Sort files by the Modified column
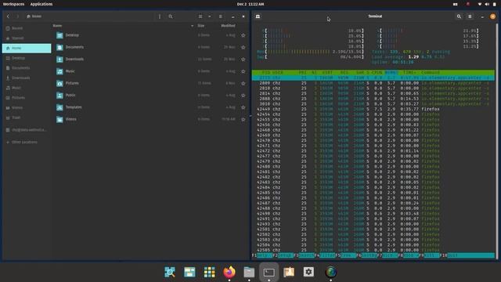Viewport: 501px width, 282px height. (x=228, y=26)
